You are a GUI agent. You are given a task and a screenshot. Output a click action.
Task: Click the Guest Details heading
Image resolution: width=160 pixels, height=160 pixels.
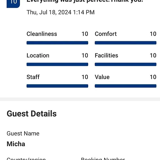pos(32,113)
